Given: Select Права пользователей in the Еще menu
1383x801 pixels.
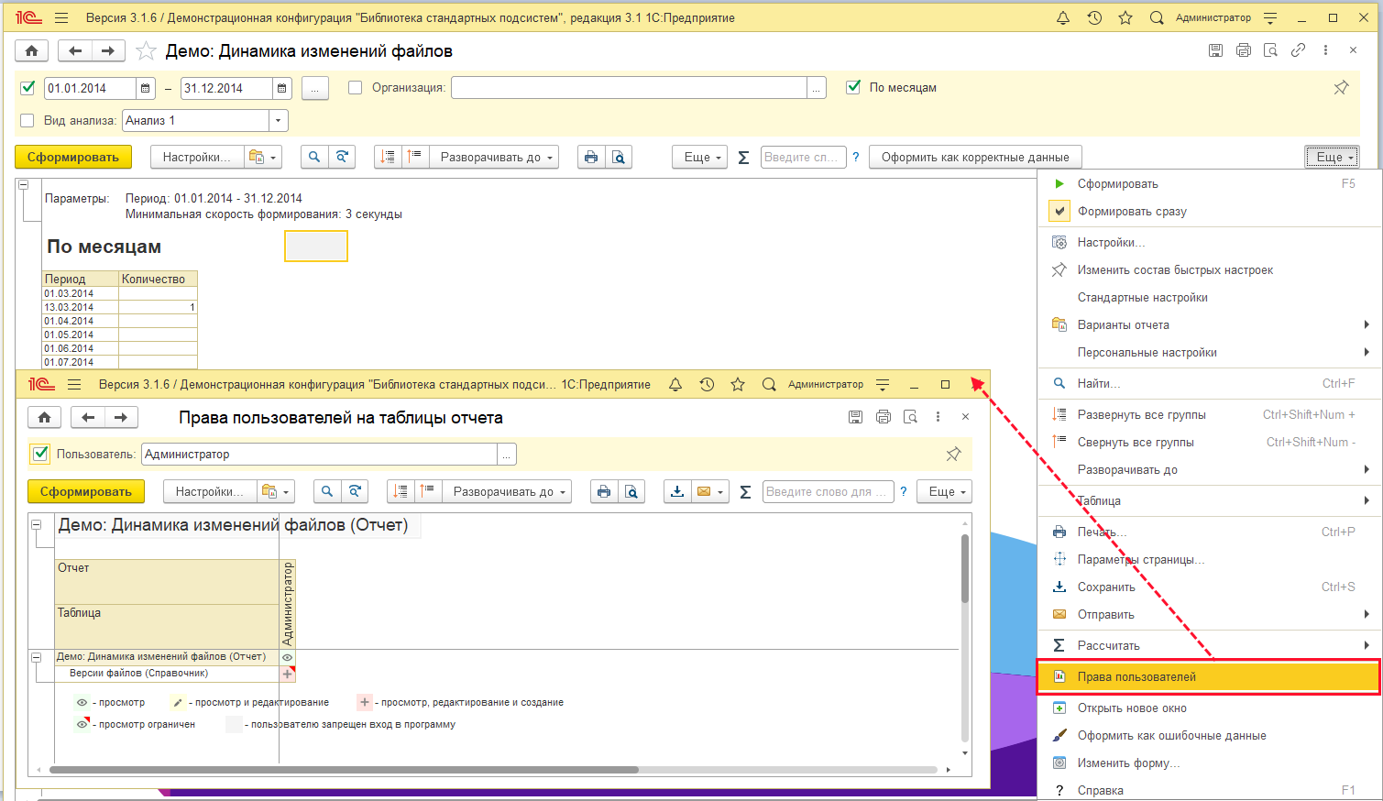Looking at the screenshot, I should click(x=1210, y=676).
